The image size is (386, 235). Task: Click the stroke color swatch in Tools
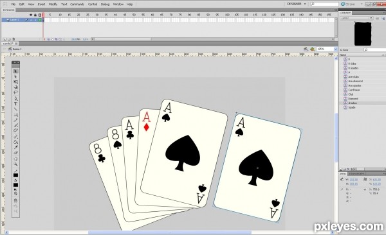click(15, 175)
